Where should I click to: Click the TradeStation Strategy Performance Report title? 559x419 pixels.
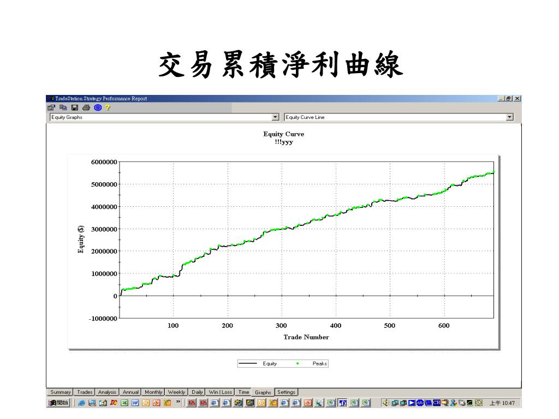click(x=101, y=98)
